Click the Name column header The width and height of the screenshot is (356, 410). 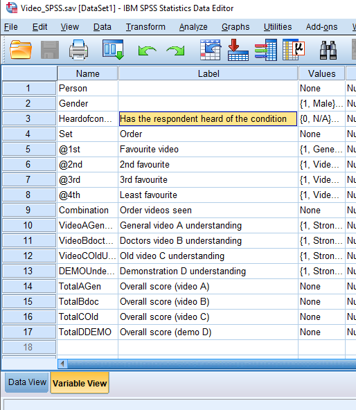(88, 73)
